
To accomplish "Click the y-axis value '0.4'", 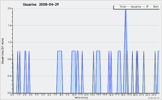I will click(9, 76).
